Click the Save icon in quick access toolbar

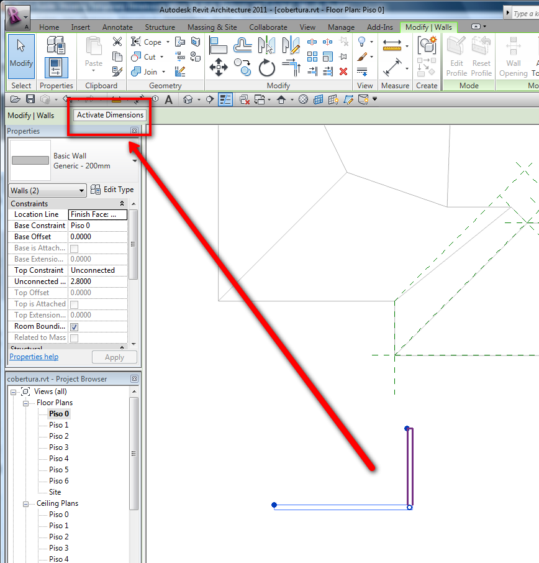[x=29, y=99]
